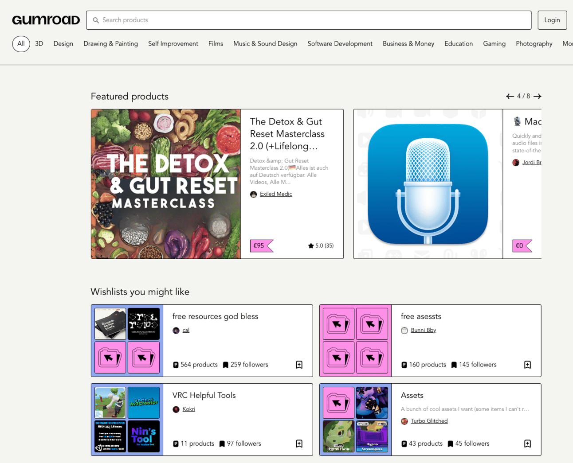Viewport: 573px width, 463px height.
Task: Click the 'Wishlists you might like' heading
Action: (140, 292)
